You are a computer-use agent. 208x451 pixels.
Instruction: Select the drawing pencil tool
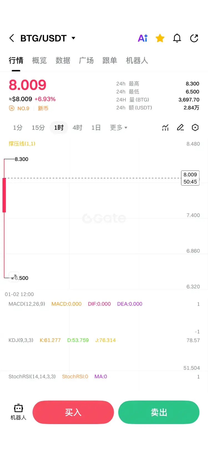point(180,127)
